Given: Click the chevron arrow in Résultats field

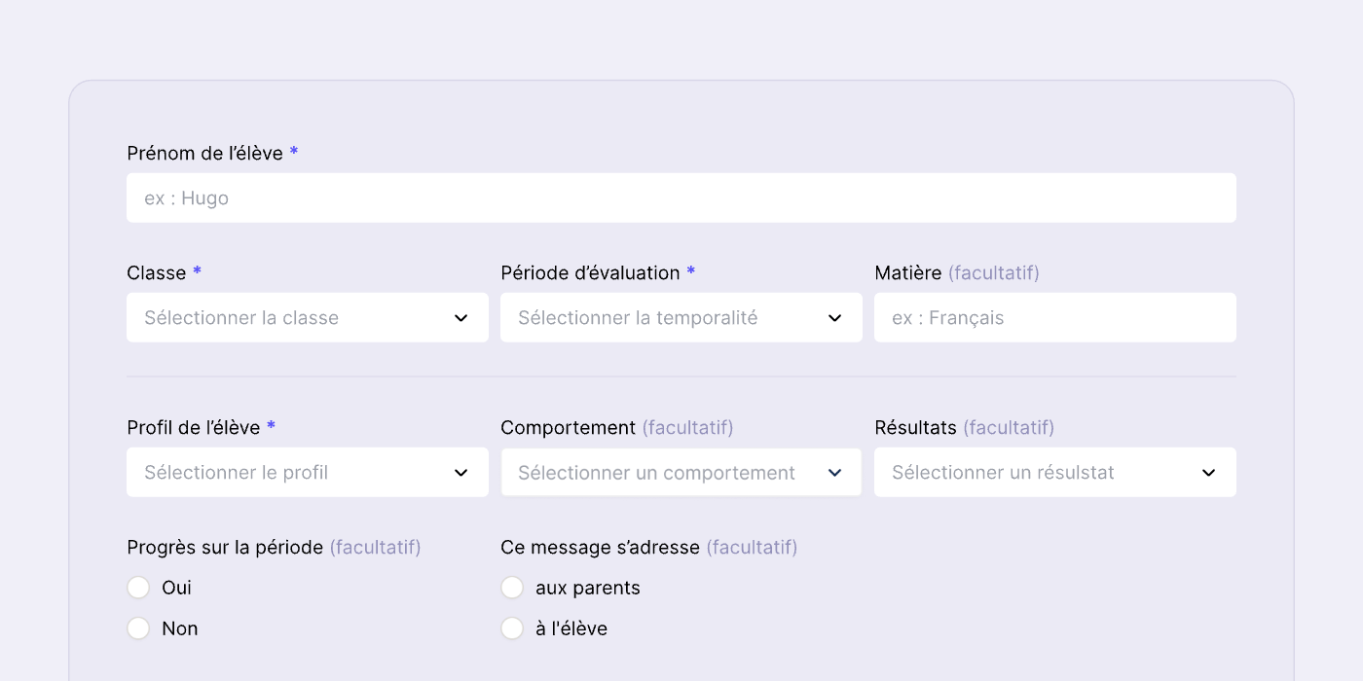Looking at the screenshot, I should [x=1208, y=473].
